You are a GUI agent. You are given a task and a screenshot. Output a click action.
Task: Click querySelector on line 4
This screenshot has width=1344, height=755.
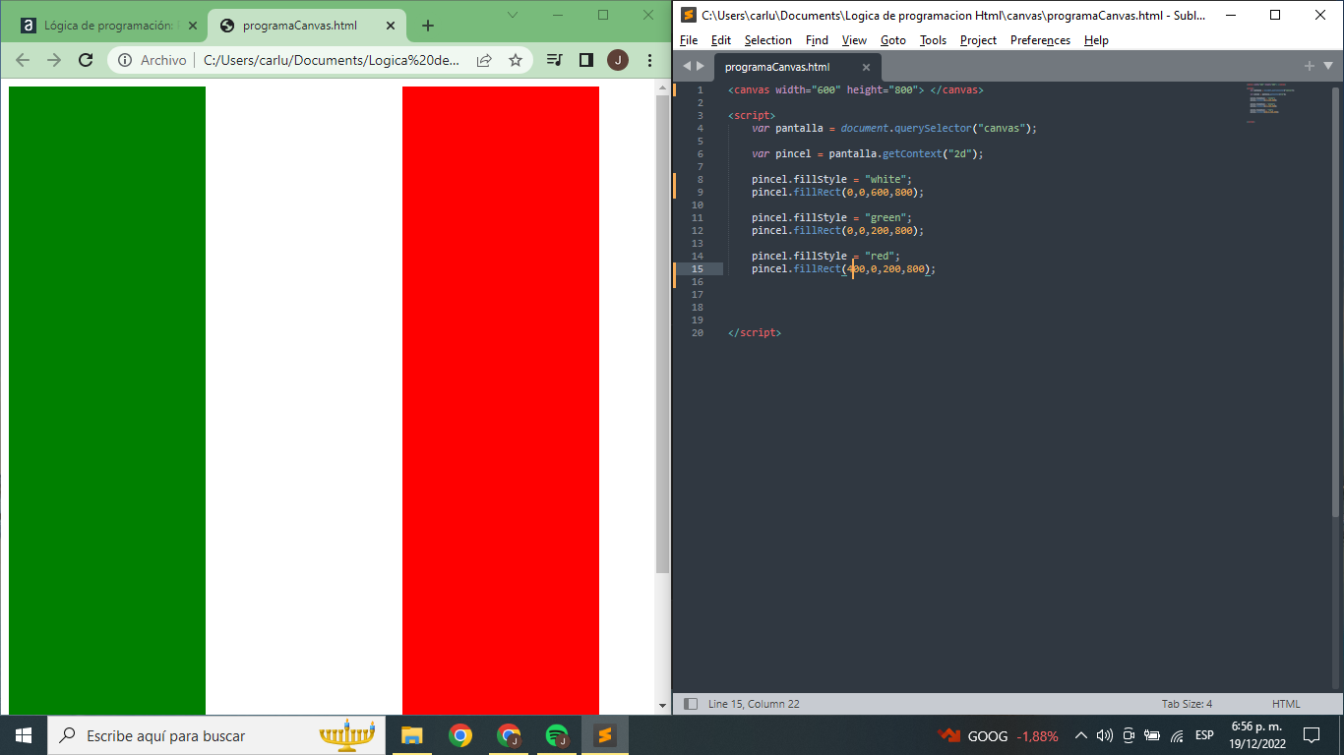(x=933, y=129)
